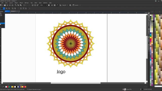Click the scroll-left arrow of horizontal scrollbar
The image size is (162, 91).
pyautogui.click(x=2, y=83)
